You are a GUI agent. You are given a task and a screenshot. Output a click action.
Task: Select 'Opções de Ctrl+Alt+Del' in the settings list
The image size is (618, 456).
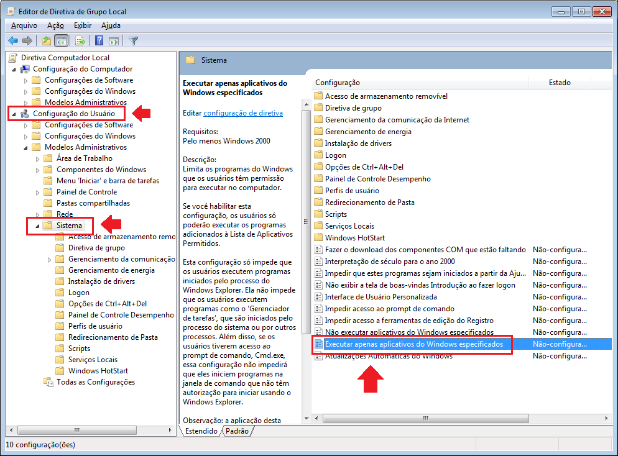pyautogui.click(x=364, y=167)
